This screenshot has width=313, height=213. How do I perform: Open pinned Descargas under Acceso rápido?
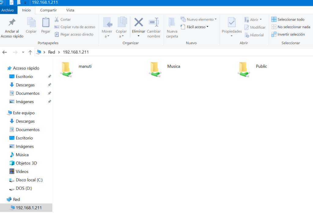click(22, 85)
